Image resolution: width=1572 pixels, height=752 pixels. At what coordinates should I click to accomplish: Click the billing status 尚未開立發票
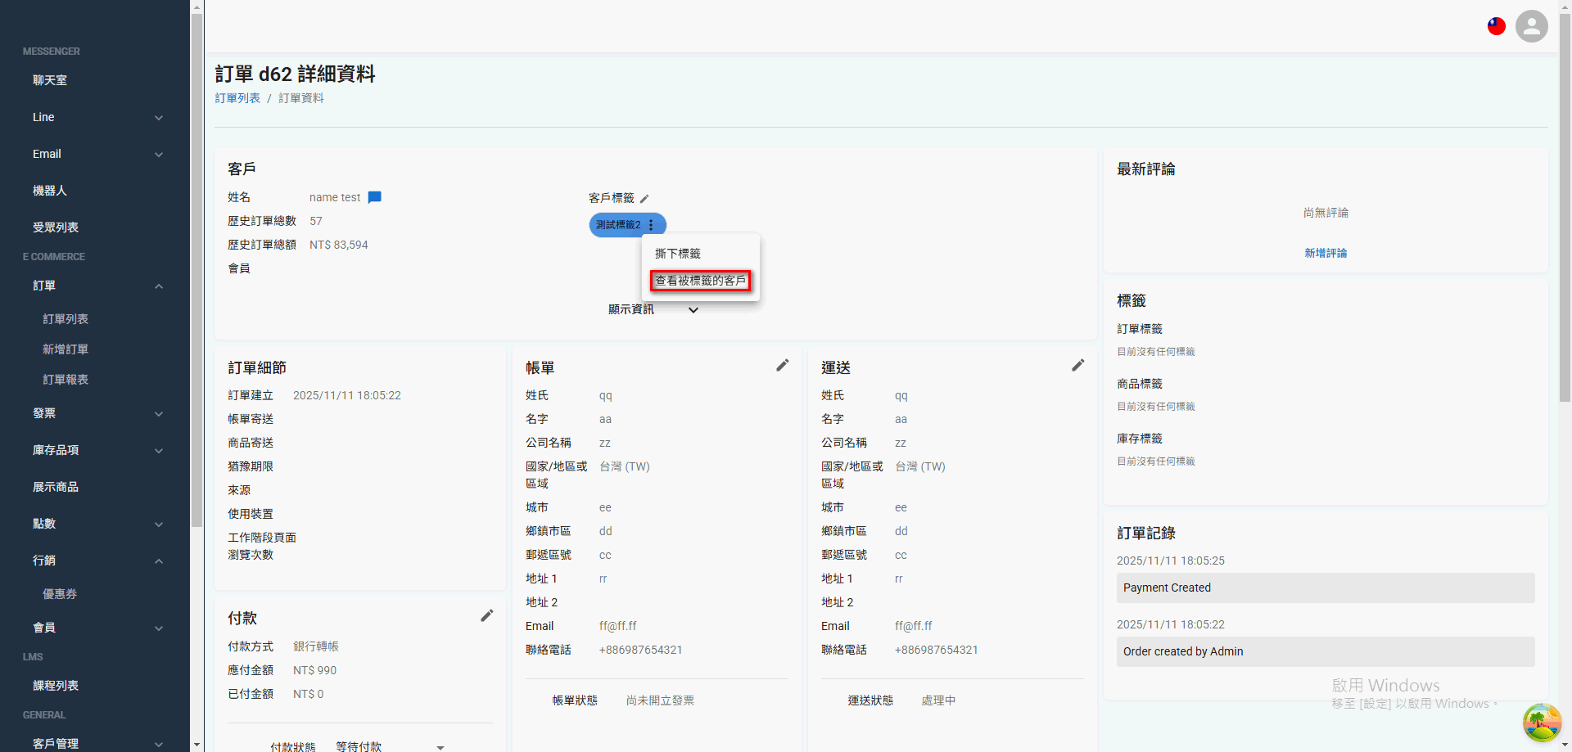(x=660, y=700)
